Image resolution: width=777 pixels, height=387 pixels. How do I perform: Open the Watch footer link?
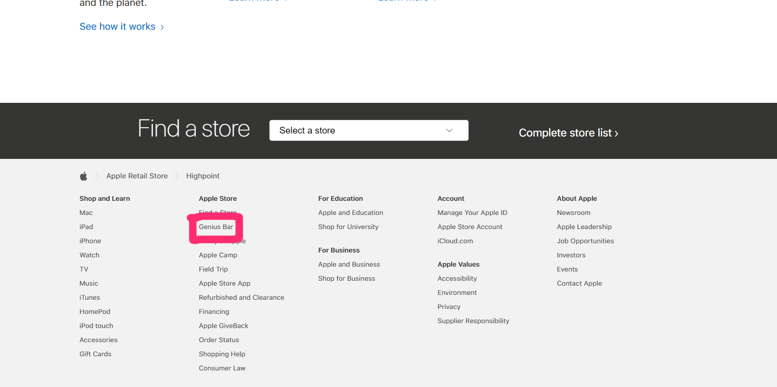(x=90, y=255)
